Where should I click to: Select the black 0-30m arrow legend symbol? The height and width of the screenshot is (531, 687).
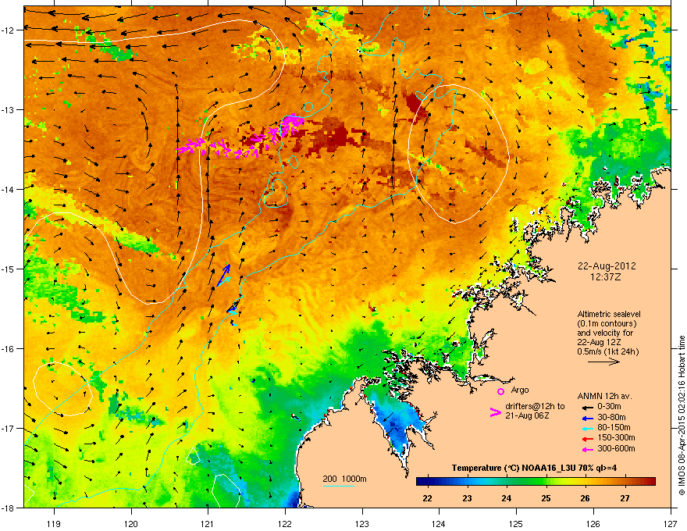click(587, 407)
